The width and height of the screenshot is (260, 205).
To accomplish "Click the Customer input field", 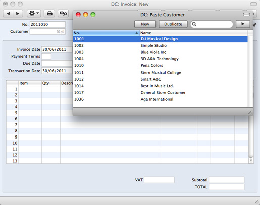I will tap(47, 32).
